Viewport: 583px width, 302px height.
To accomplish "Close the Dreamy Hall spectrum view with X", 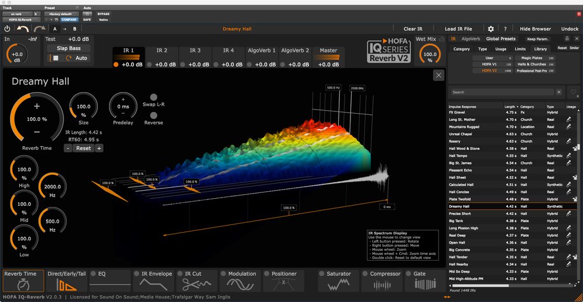I will [439, 75].
